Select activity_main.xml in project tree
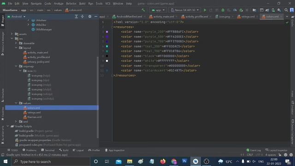This screenshot has width=295, height=166. coord(37,53)
